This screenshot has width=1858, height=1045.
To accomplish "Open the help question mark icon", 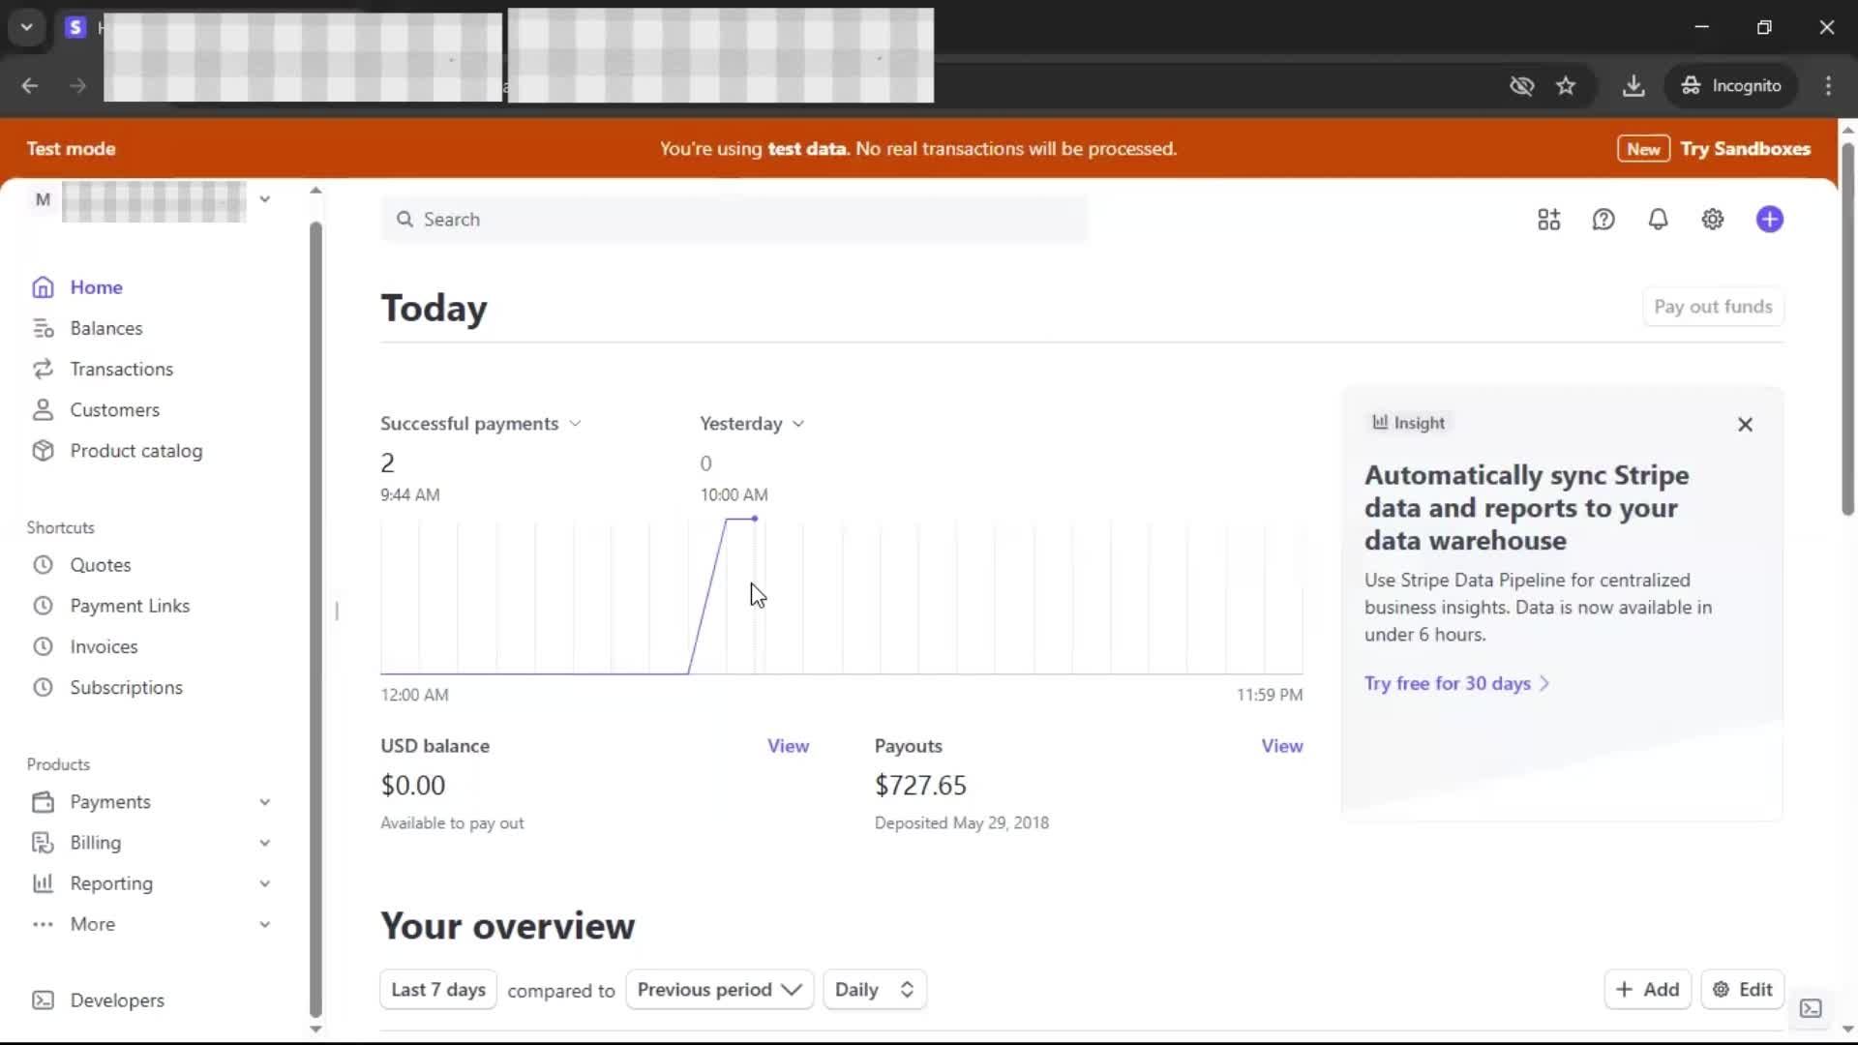I will 1603,220.
